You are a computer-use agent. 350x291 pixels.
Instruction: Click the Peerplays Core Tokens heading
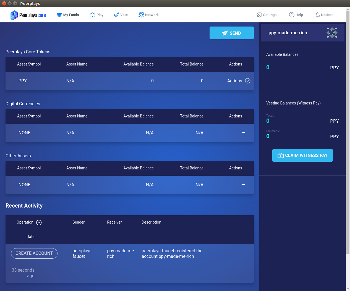[28, 52]
